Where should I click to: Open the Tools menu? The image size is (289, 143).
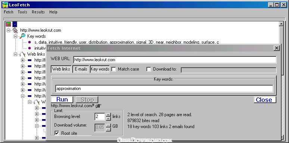tap(22, 12)
